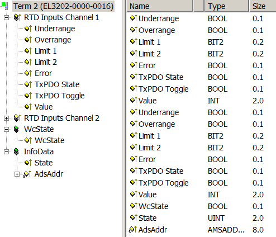
Task: Click the RTD Inputs Channel 1 group icon
Action: click(17, 17)
